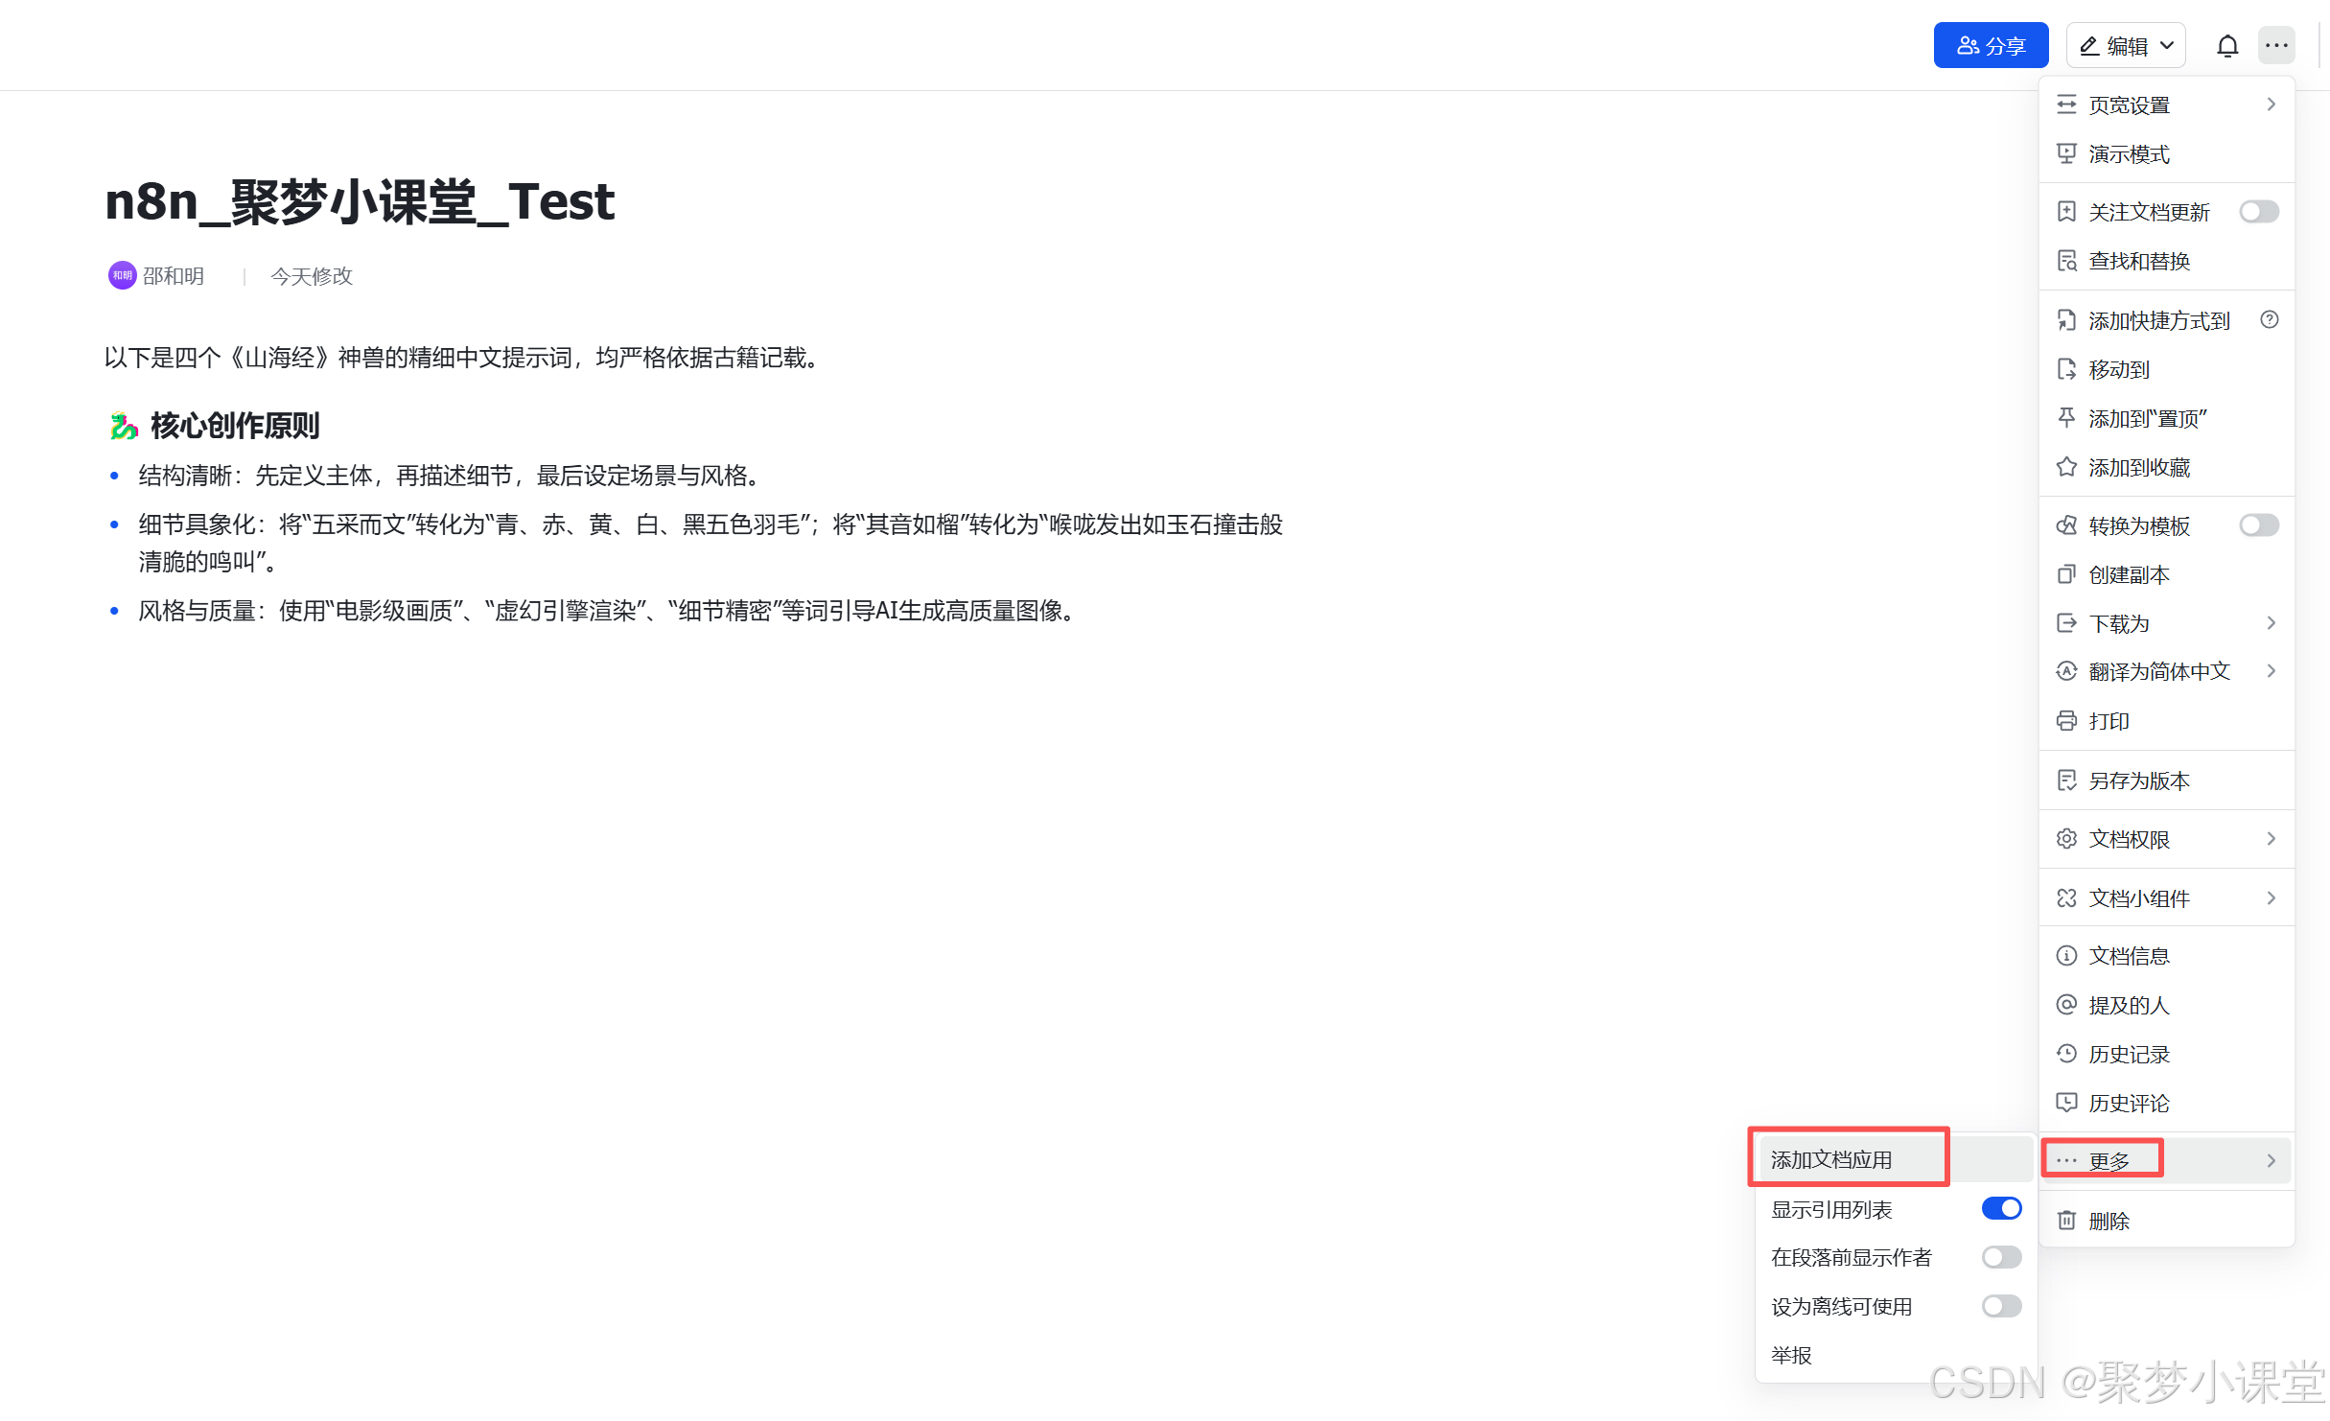Open 历史记录 via its clock icon

click(2066, 1054)
